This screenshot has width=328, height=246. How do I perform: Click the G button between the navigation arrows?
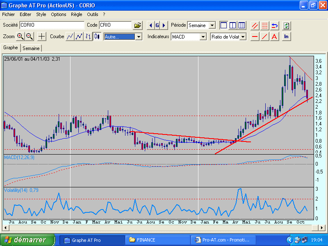[x=157, y=25]
